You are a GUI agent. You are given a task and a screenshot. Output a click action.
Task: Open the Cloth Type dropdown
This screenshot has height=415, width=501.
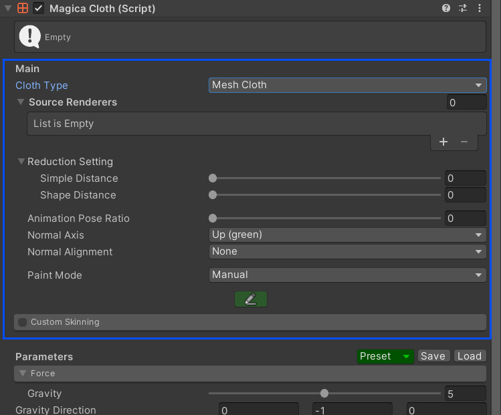pos(348,86)
